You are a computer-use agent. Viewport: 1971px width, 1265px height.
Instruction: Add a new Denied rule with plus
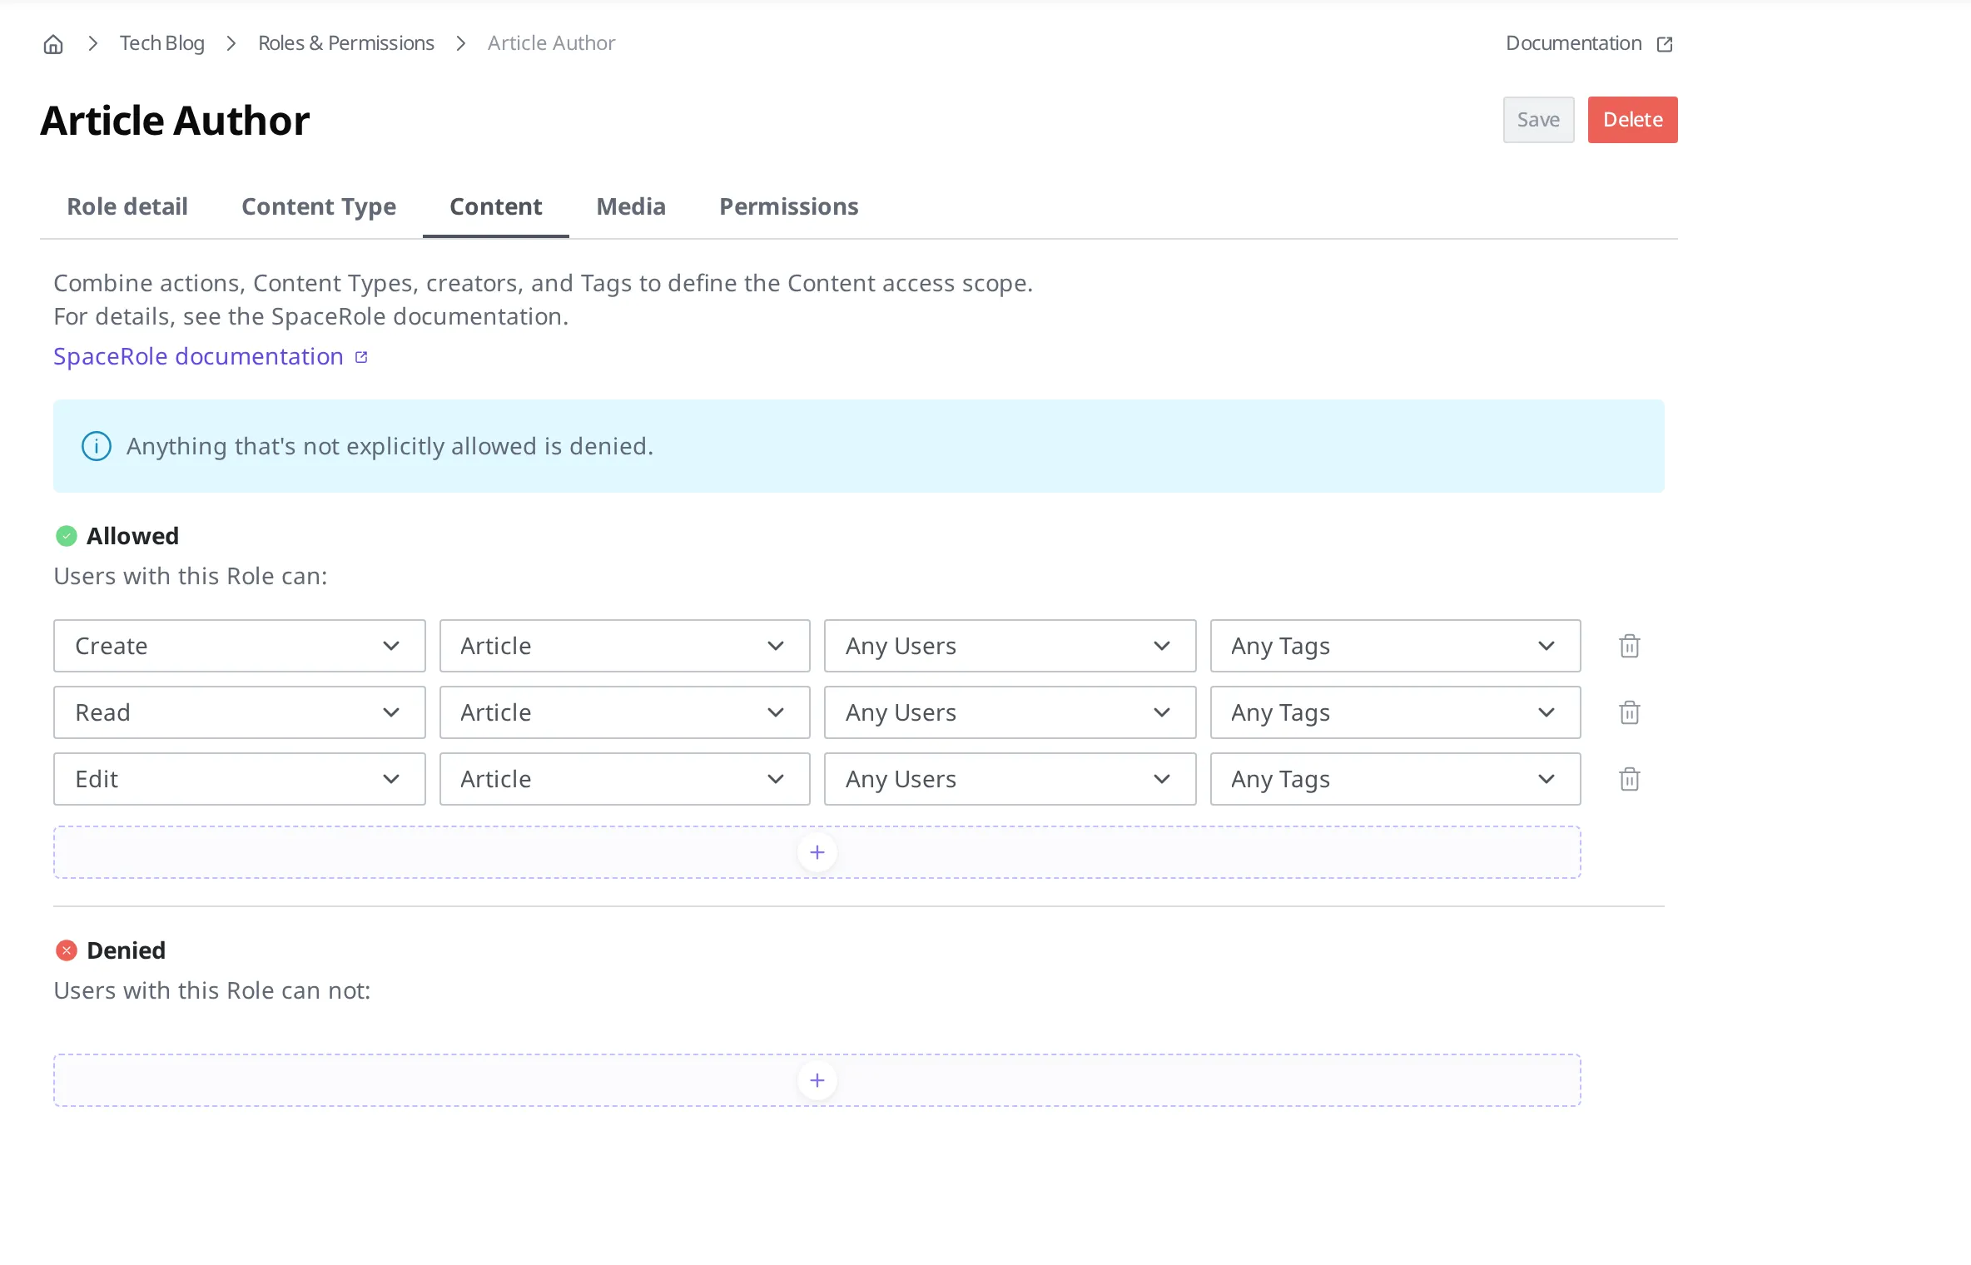coord(817,1080)
